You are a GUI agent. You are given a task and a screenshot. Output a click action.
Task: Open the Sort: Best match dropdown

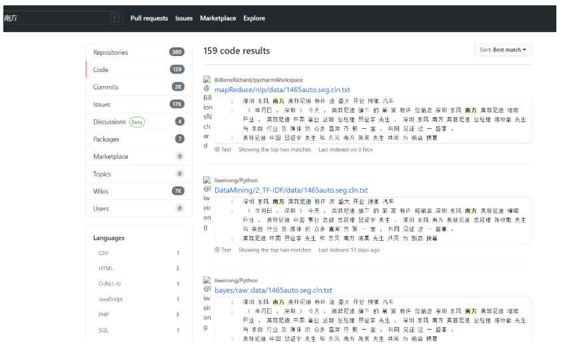coord(502,50)
